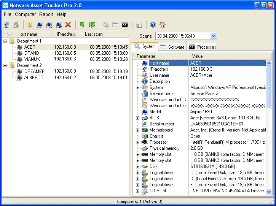Click the single green arrow scan icon

[82, 25]
